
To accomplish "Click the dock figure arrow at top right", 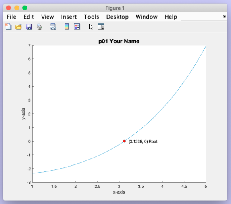I will point(224,17).
